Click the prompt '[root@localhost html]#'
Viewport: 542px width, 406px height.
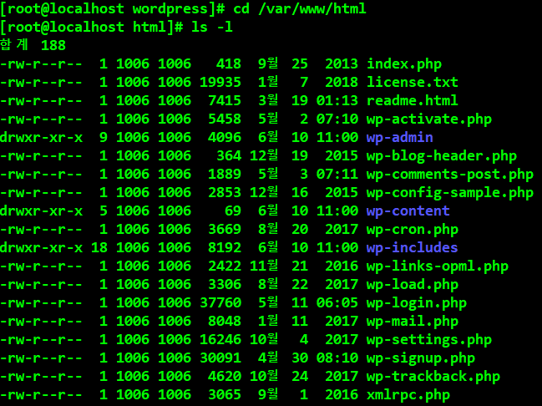point(92,27)
